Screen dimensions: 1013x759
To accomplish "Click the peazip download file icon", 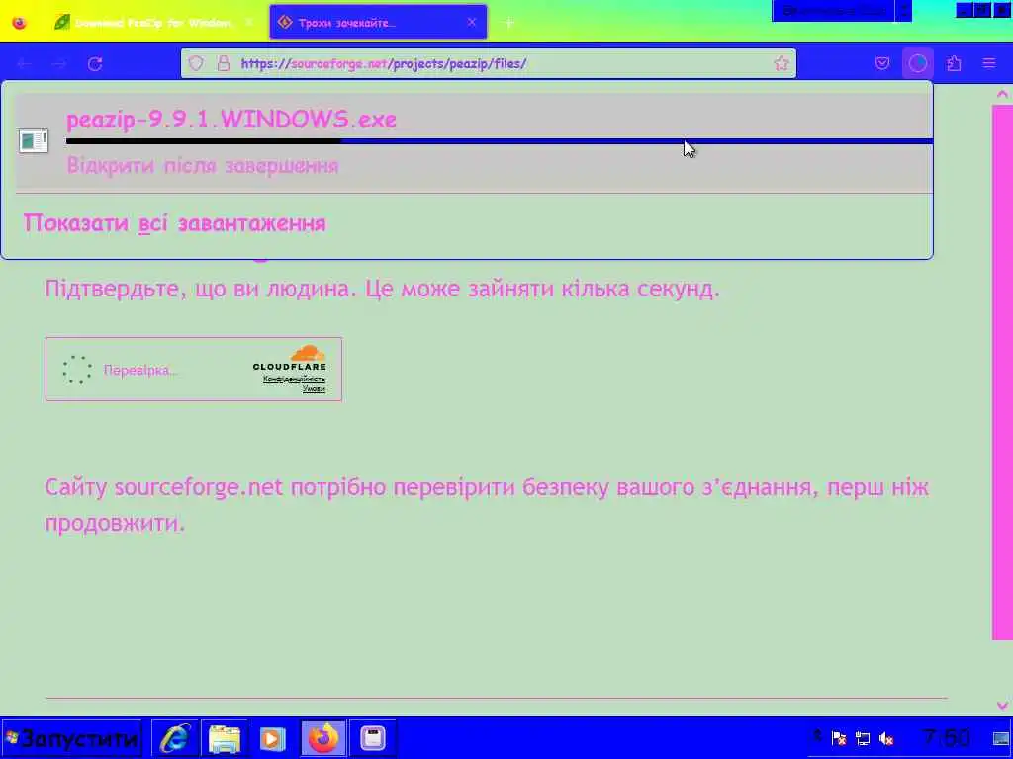I will (x=34, y=140).
